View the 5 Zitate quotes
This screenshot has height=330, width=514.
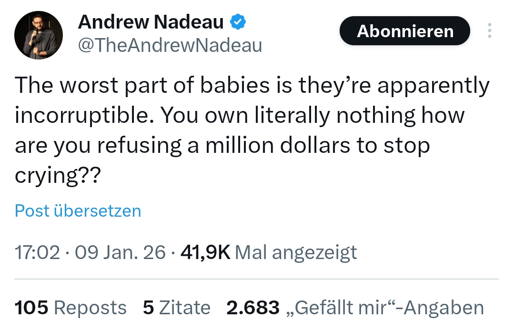[x=176, y=308]
